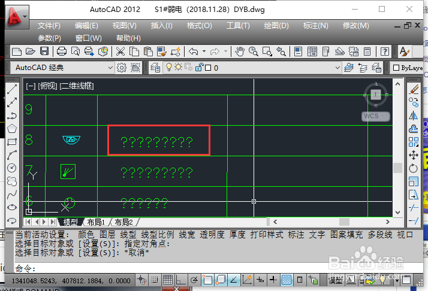Select the Spline curve tool
Screen dimensions: 428x291
(x=12, y=195)
